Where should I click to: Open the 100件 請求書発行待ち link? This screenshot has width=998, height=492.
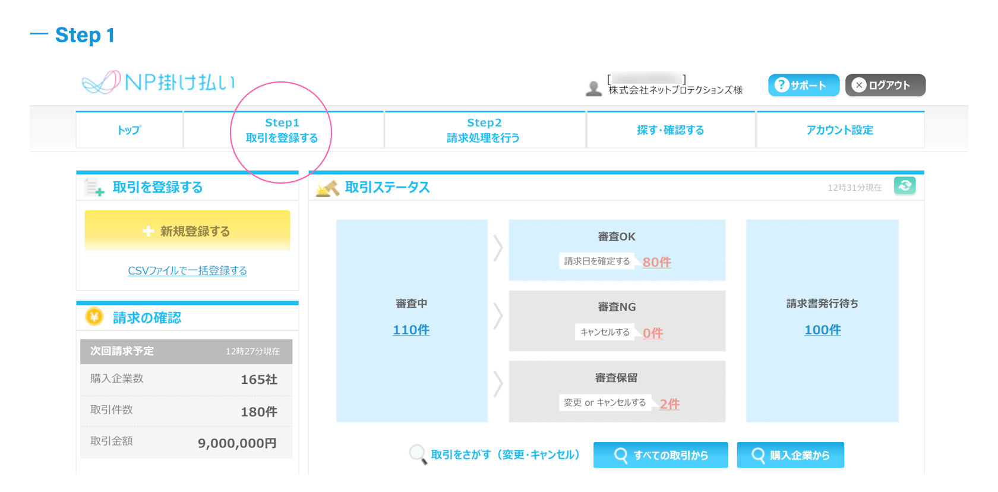pos(823,330)
